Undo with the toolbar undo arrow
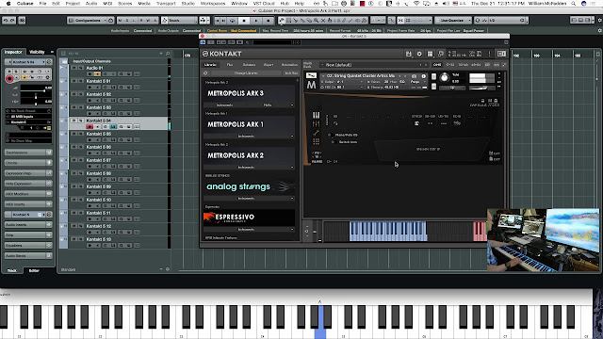 click(6, 21)
